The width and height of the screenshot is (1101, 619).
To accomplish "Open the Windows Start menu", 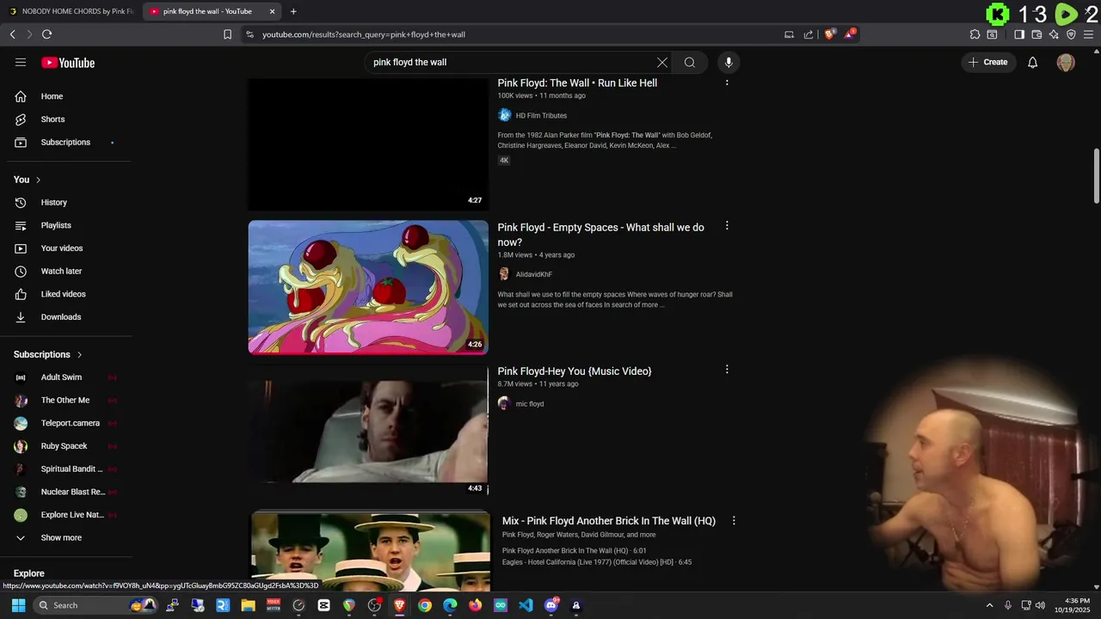I will coord(18,605).
